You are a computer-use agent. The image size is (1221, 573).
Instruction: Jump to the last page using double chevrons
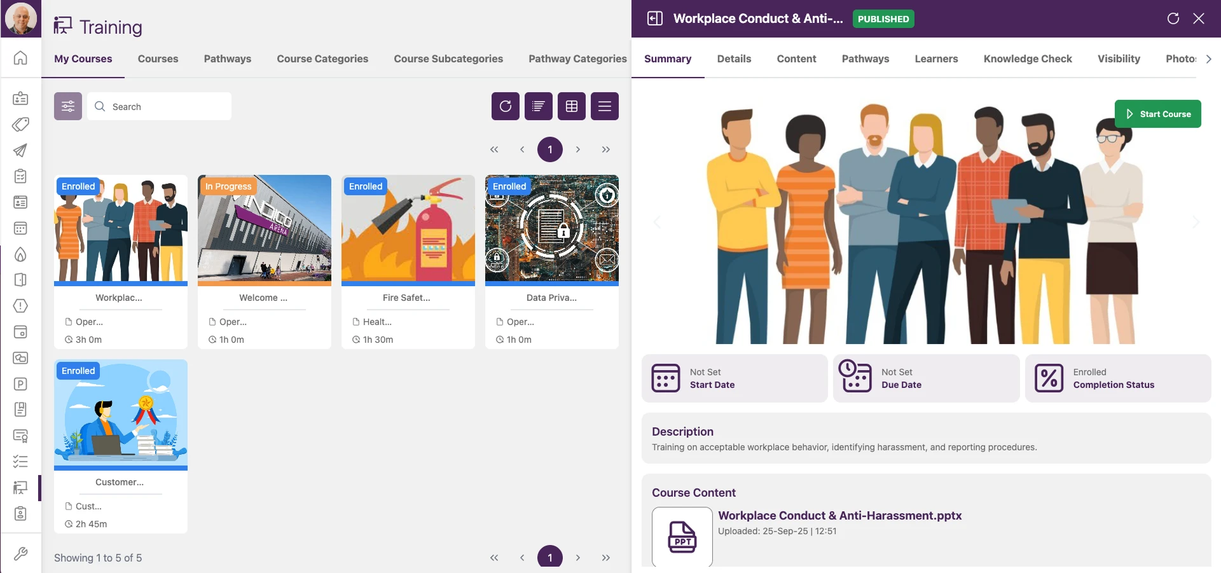[x=605, y=149]
